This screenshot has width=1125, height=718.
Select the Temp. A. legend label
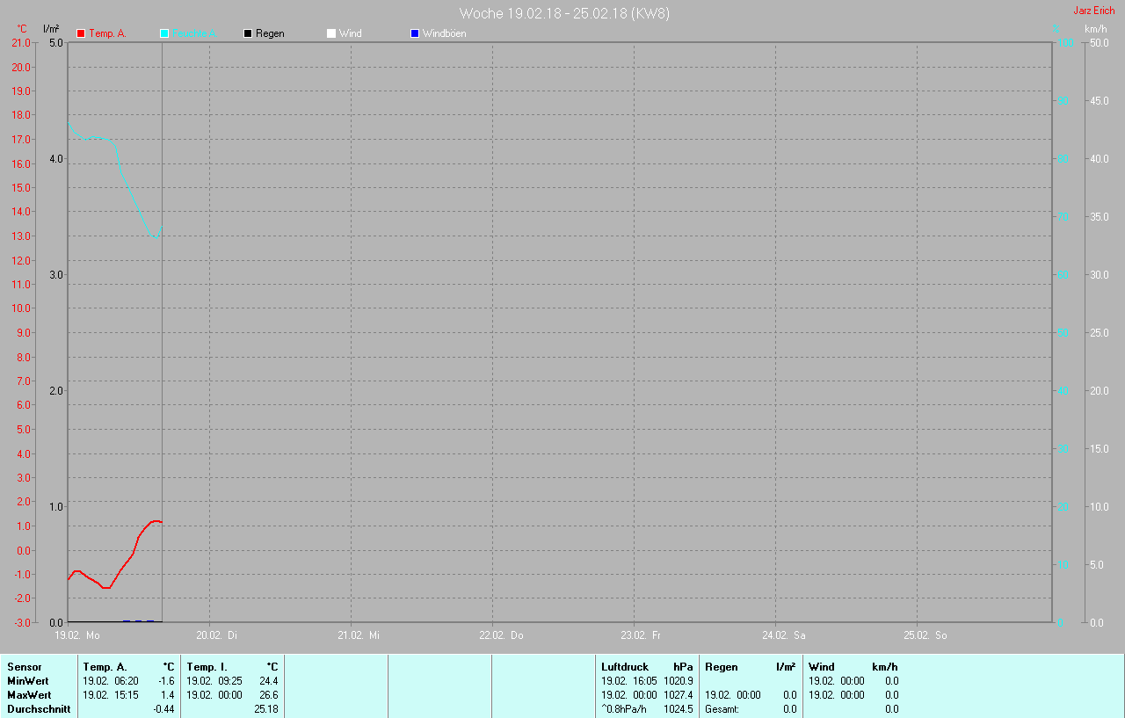[x=107, y=33]
